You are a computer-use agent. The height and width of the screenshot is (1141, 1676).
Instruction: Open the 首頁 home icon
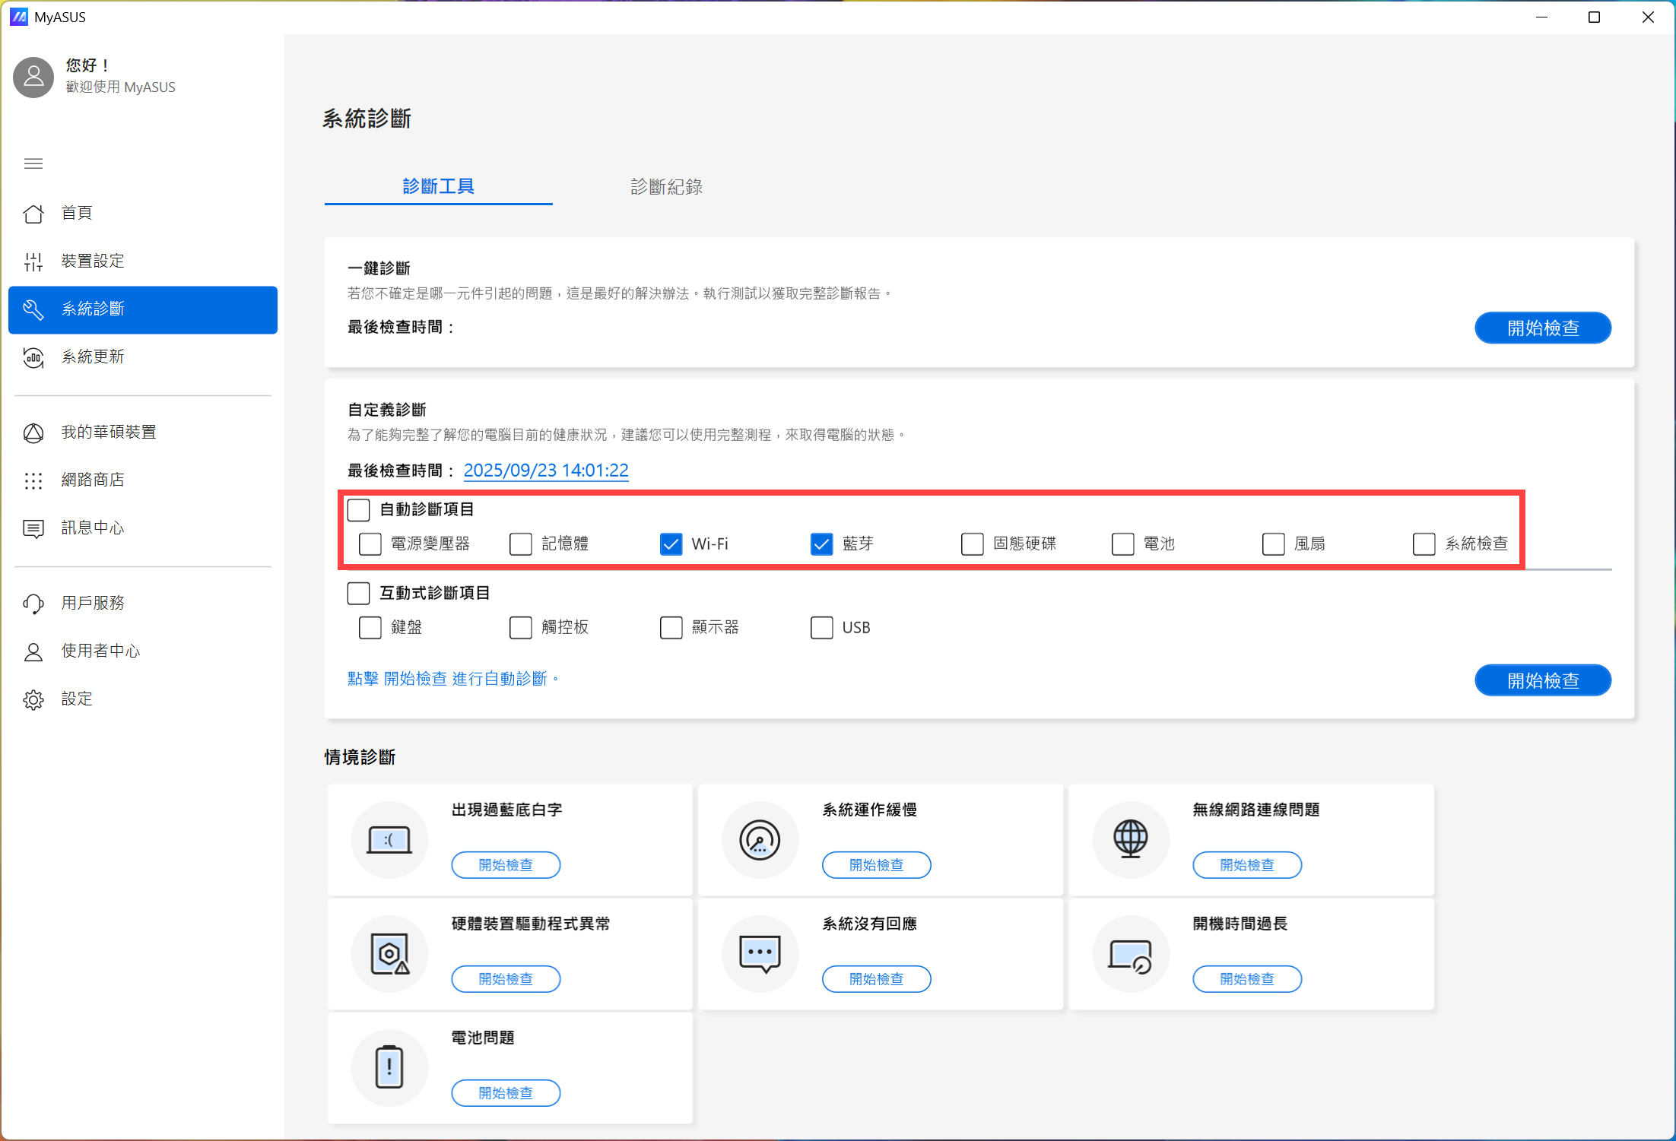click(33, 214)
